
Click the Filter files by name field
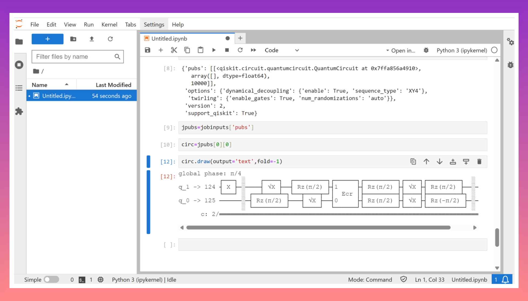74,56
